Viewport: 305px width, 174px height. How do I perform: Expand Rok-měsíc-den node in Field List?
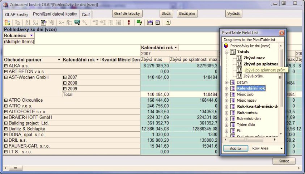(x=226, y=119)
